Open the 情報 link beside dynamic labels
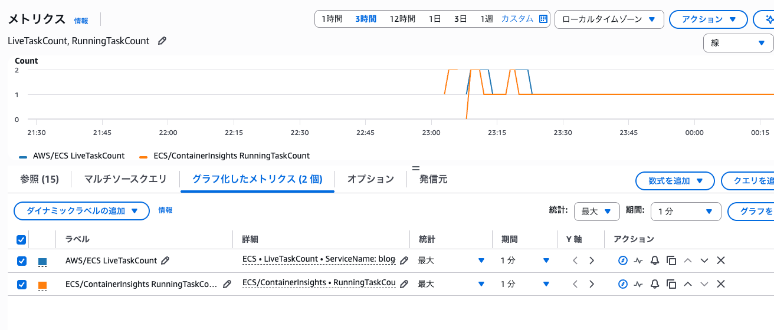Image resolution: width=774 pixels, height=330 pixels. [x=166, y=210]
